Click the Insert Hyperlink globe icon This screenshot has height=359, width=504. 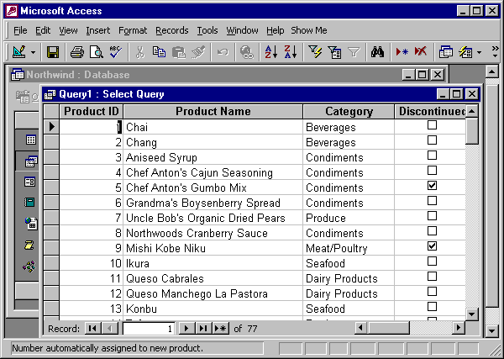coord(246,52)
